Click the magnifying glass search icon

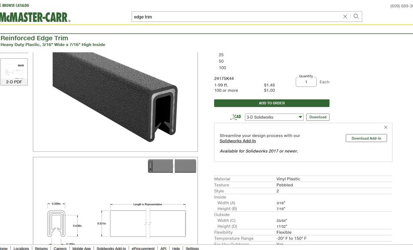pos(356,17)
